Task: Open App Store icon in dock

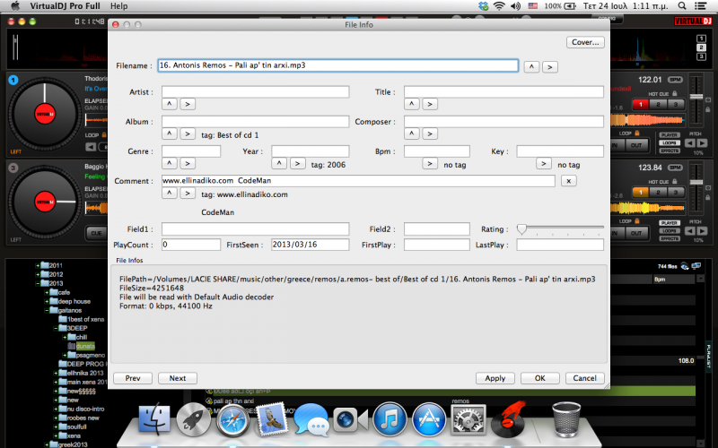Action: point(429,419)
